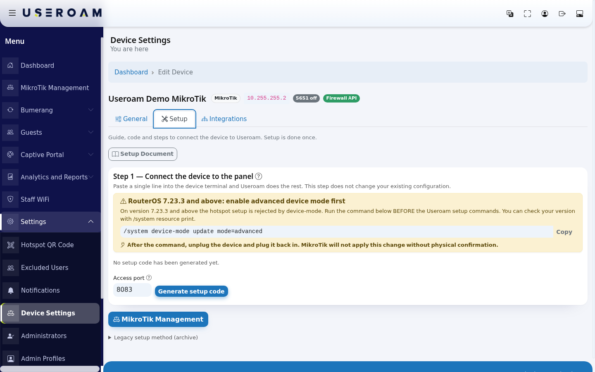This screenshot has height=372, width=595.
Task: Select the Setup tab
Action: pos(174,119)
